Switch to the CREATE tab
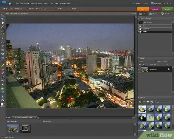Screen dimensions: 174x139 pos(155,9)
